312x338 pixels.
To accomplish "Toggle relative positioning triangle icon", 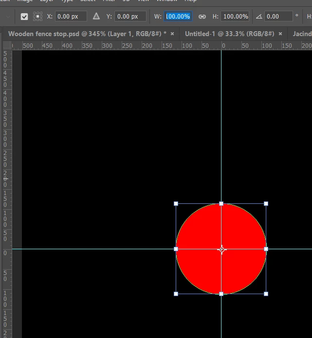I will [96, 16].
